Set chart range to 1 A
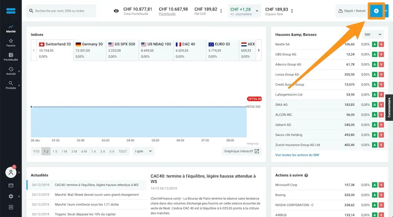This screenshot has height=217, width=393. [94, 151]
